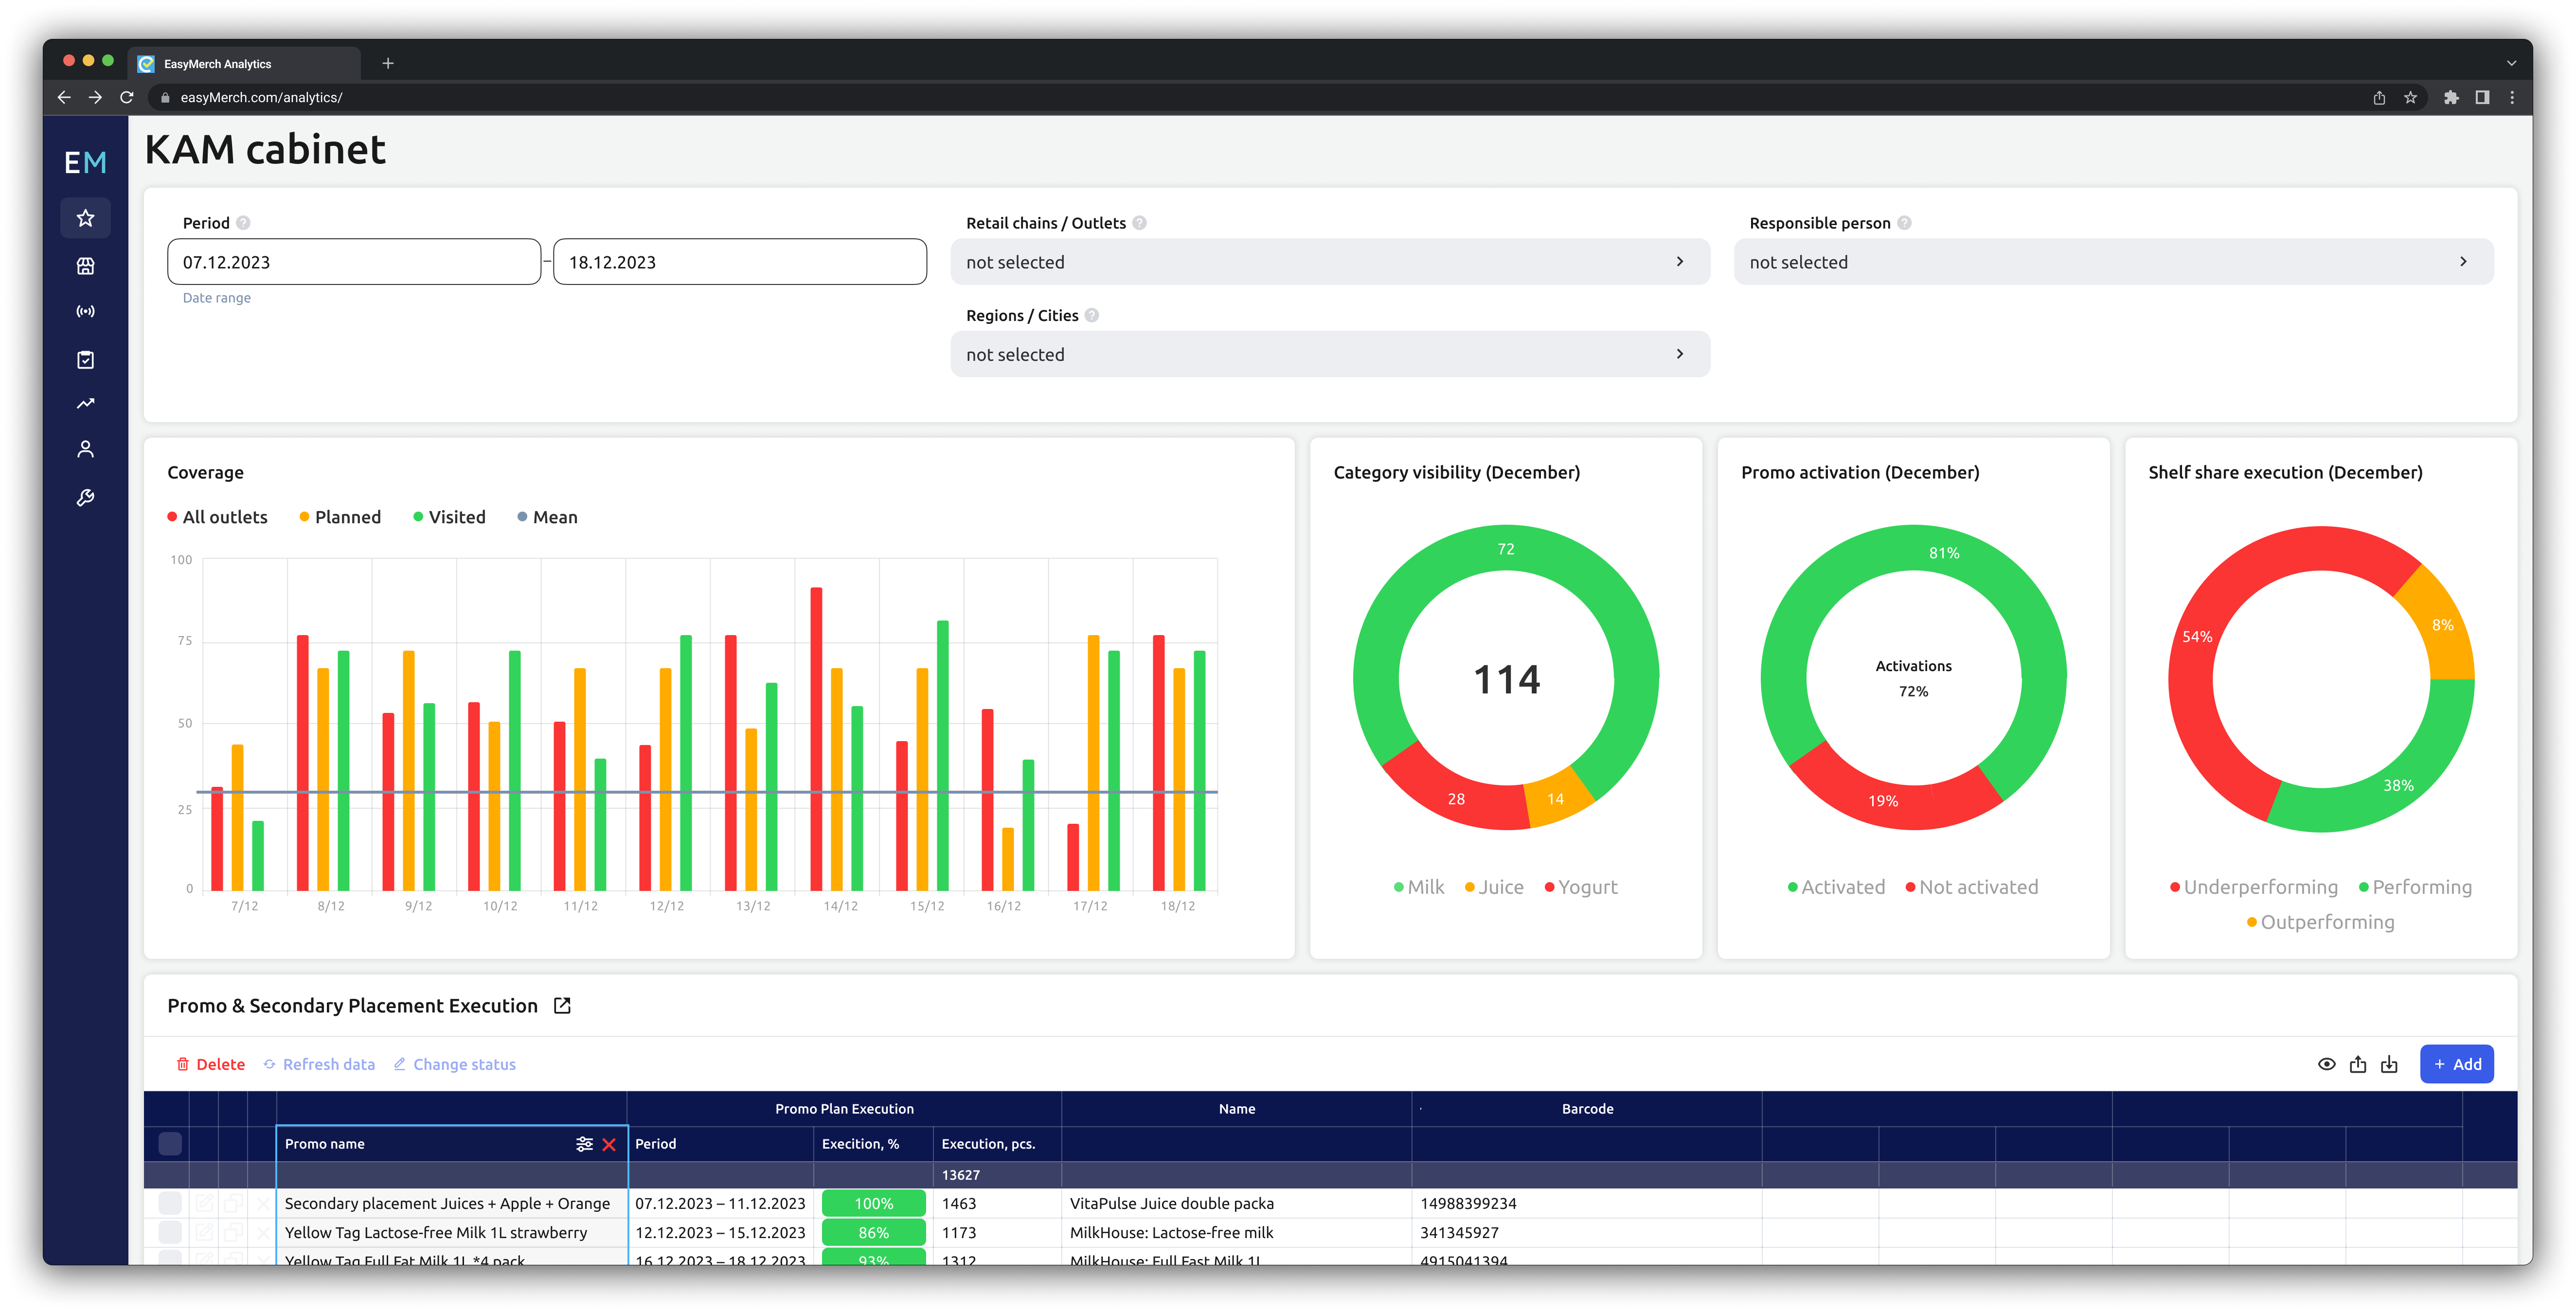Image resolution: width=2576 pixels, height=1312 pixels.
Task: Click the red 54% Underperforming donut segment
Action: 2197,636
